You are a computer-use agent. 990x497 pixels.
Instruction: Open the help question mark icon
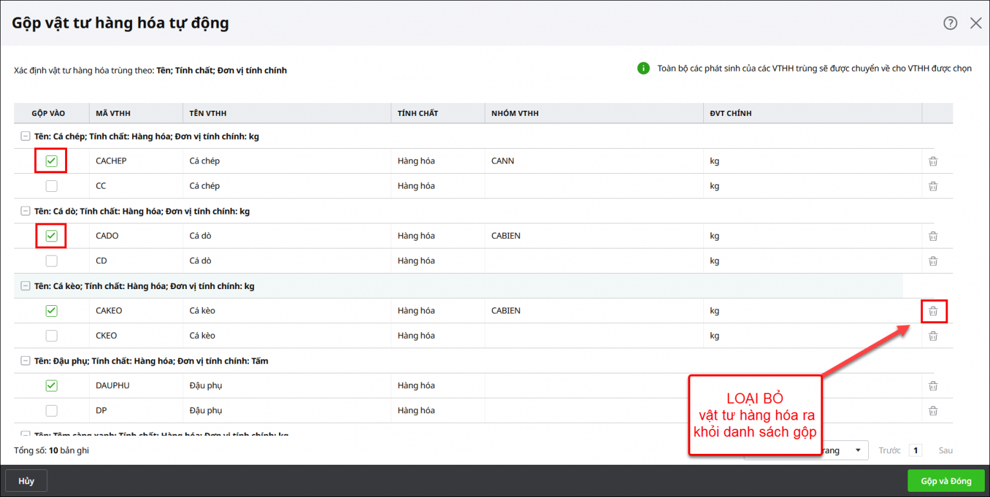point(950,23)
